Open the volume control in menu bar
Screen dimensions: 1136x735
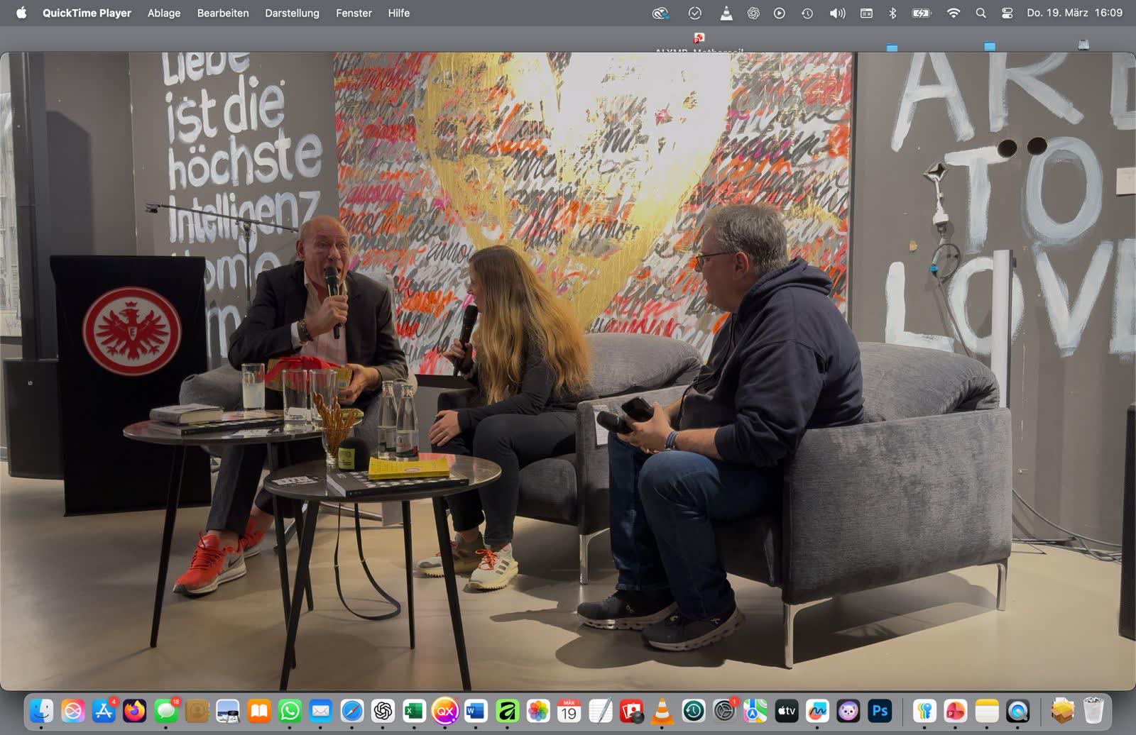[837, 13]
